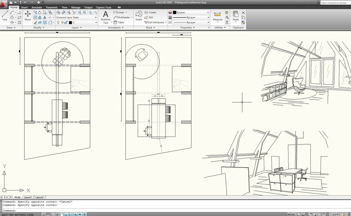Click Edit Attributes button
This screenshot has width=351, height=216.
point(156,23)
